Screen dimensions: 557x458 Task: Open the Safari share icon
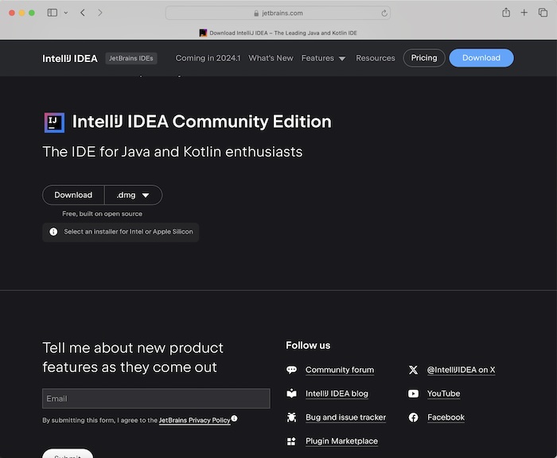point(506,13)
